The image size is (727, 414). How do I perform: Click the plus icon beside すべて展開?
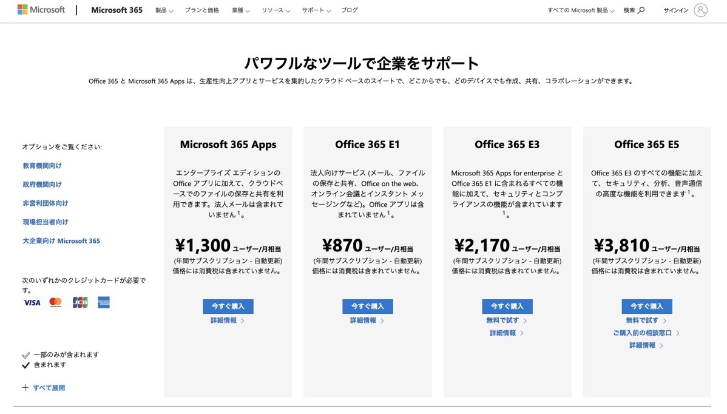25,387
